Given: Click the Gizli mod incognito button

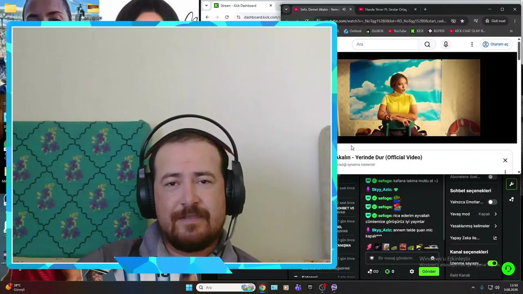Looking at the screenshot, I should pos(496,21).
